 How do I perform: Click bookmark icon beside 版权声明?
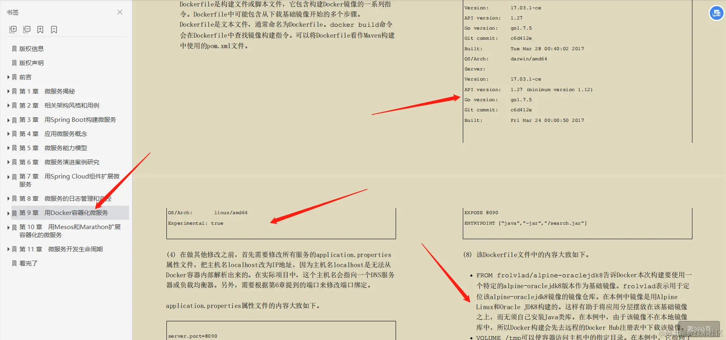tap(15, 63)
